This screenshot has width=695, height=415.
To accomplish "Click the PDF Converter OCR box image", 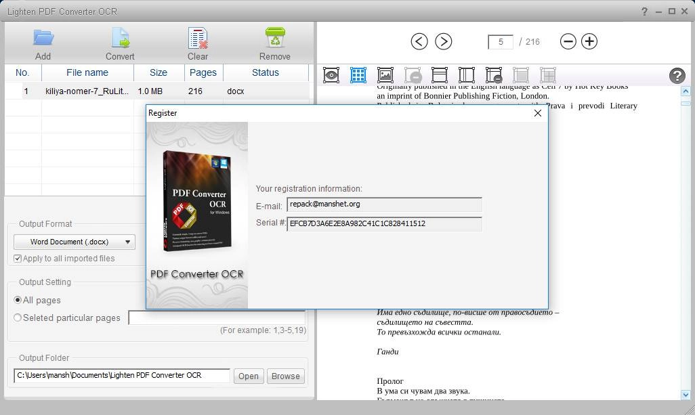I will [x=197, y=202].
